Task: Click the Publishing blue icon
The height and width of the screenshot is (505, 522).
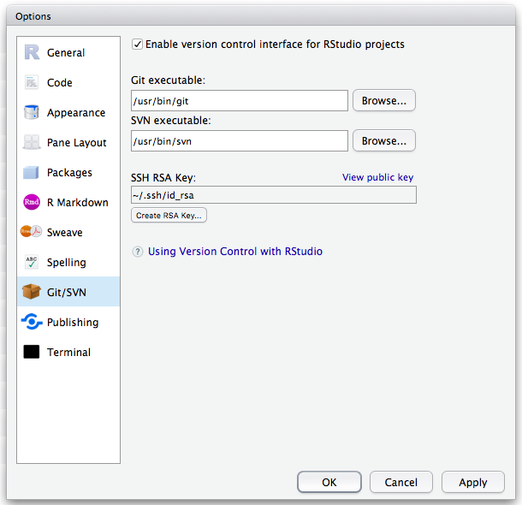Action: pyautogui.click(x=32, y=322)
